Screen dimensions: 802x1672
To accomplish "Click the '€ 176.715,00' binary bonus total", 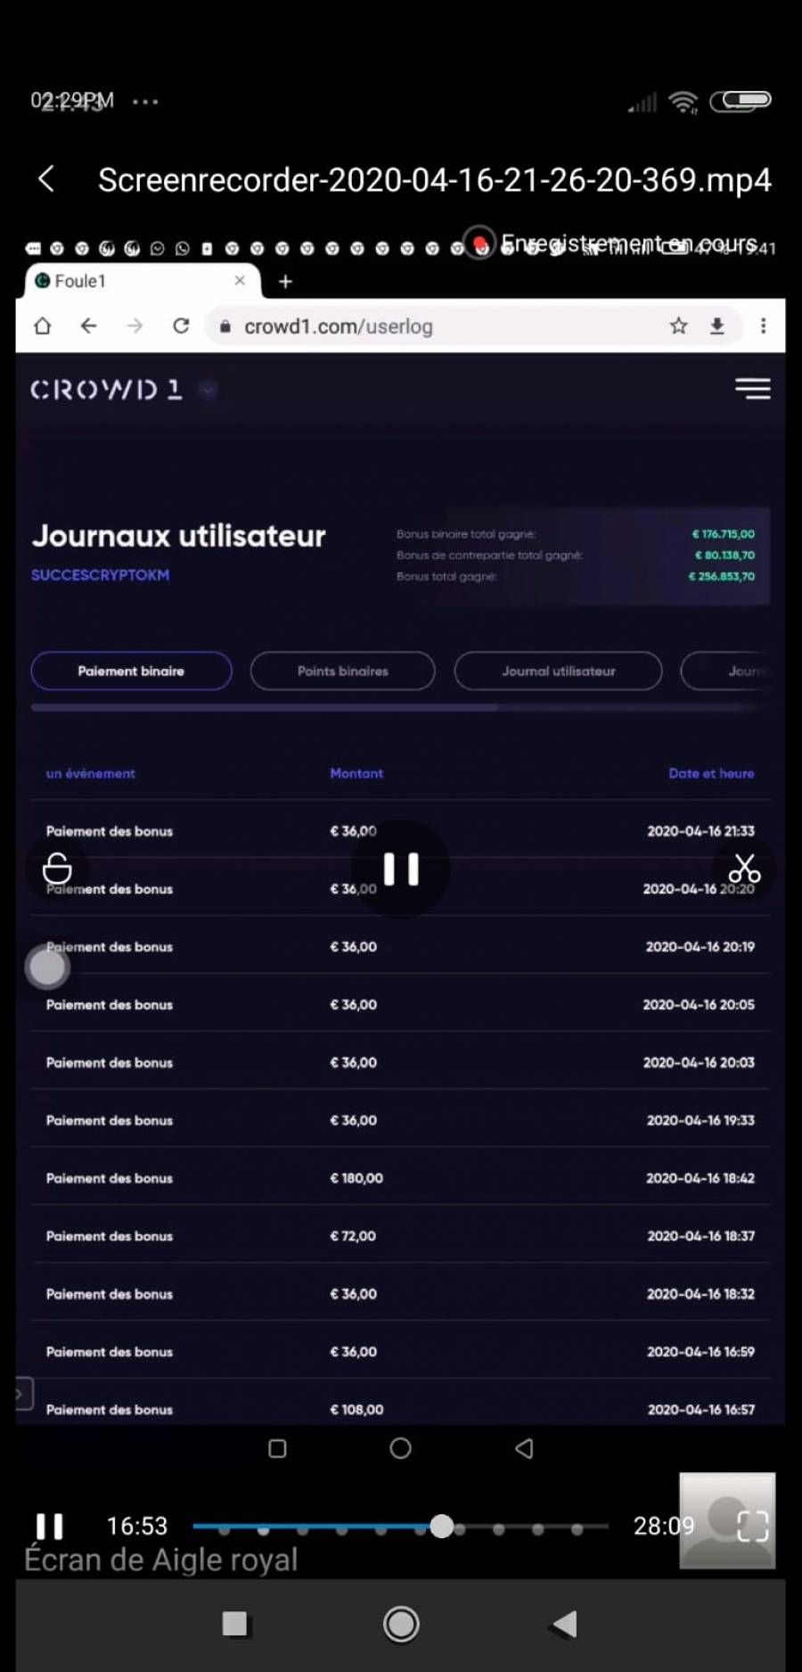I will 724,534.
